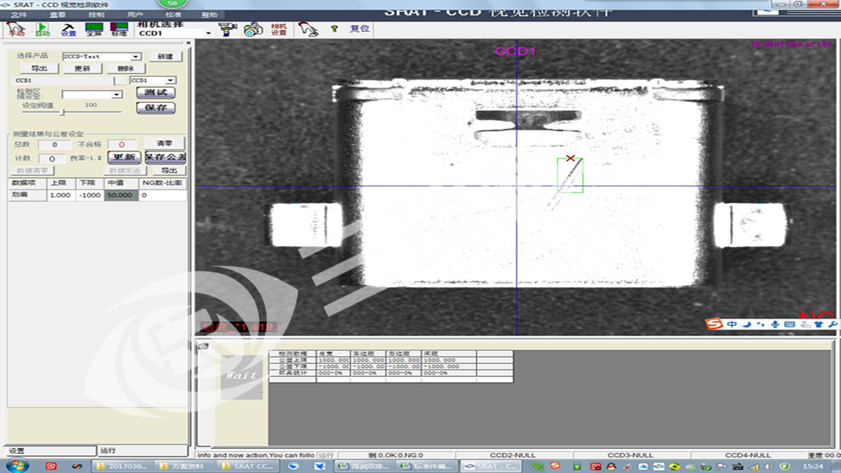
Task: Click the QQ penguin tray icon
Action: (x=611, y=466)
